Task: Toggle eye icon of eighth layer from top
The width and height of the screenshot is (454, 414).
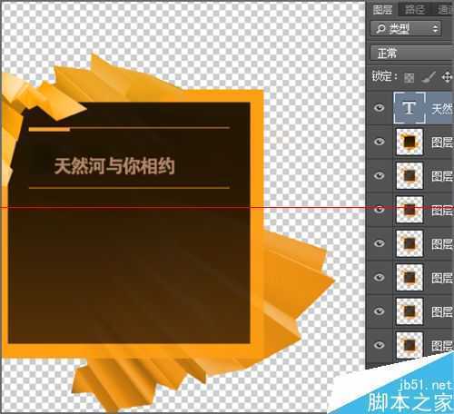Action: click(x=380, y=345)
